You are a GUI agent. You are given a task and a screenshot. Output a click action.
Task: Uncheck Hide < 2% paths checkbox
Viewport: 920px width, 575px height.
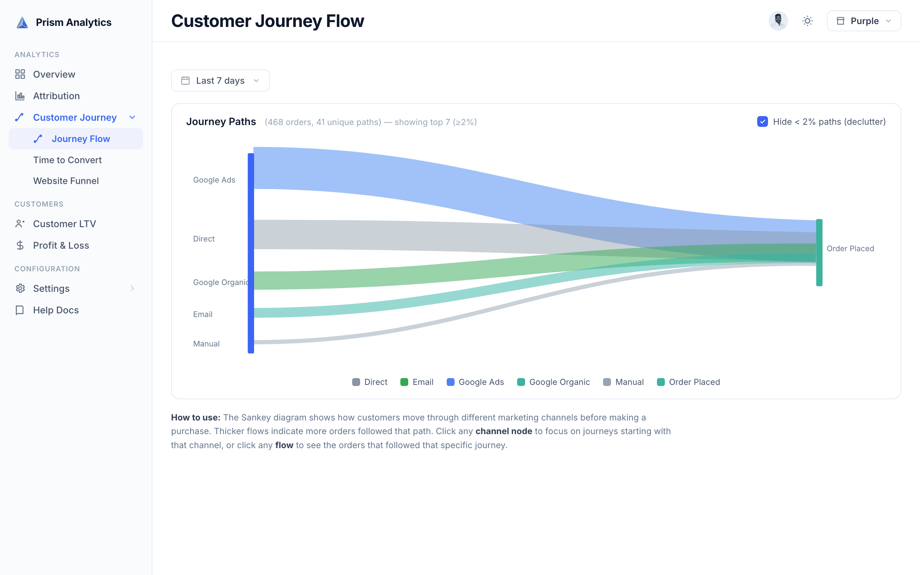(762, 122)
